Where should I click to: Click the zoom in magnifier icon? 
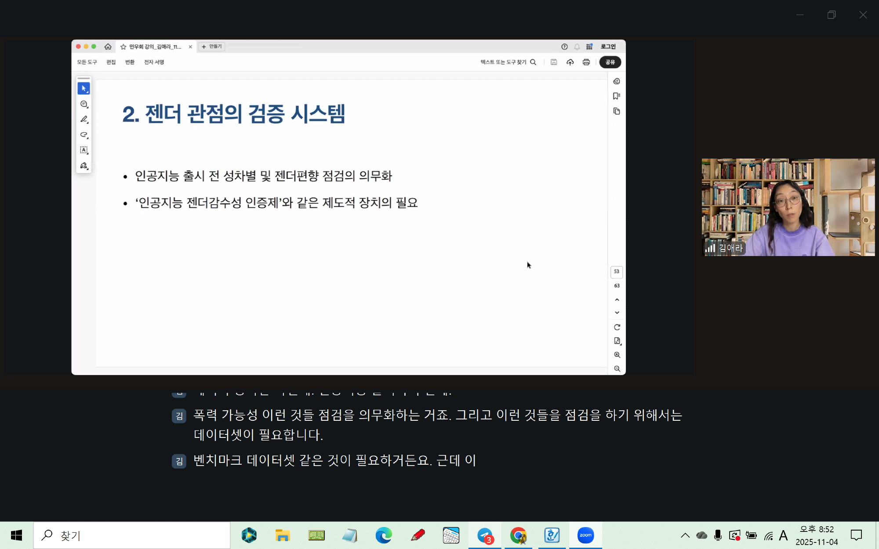coord(617,355)
